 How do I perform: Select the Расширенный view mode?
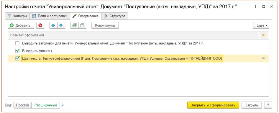click(46, 105)
